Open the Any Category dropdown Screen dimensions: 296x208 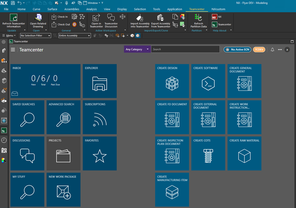(137, 49)
